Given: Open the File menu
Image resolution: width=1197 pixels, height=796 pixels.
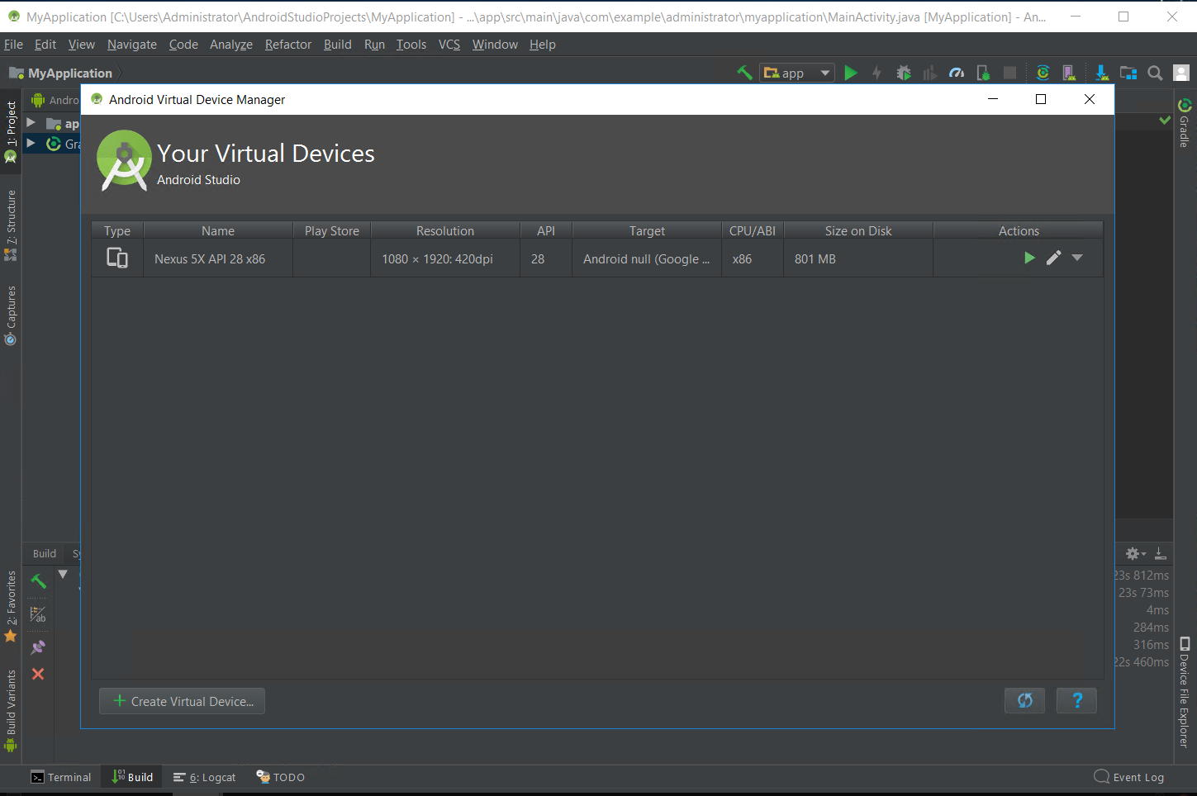Looking at the screenshot, I should tap(13, 45).
